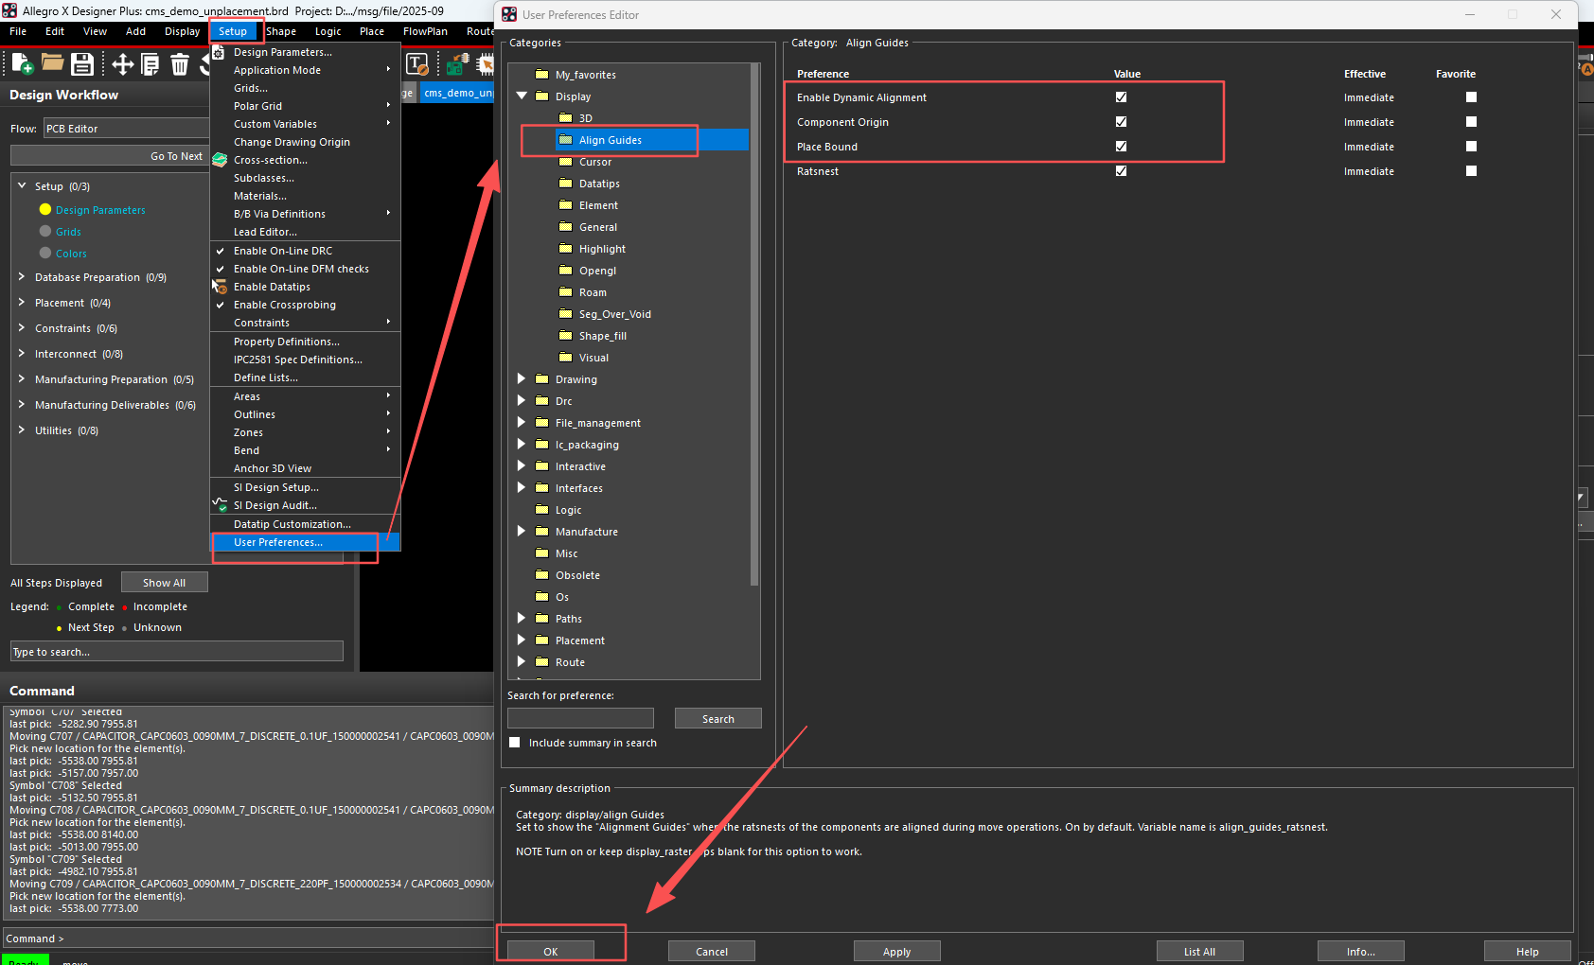Click the Delete trash can icon
This screenshot has width=1594, height=965.
point(180,64)
